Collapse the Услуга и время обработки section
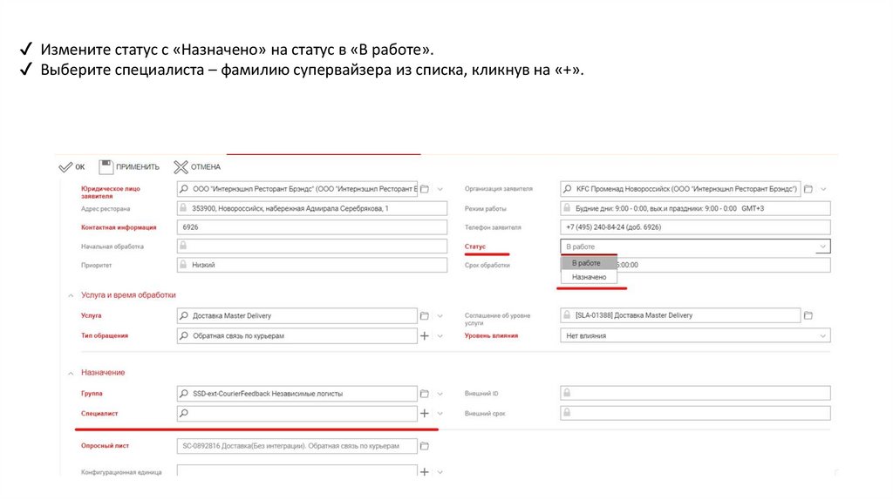This screenshot has height=500, width=893. [x=71, y=295]
